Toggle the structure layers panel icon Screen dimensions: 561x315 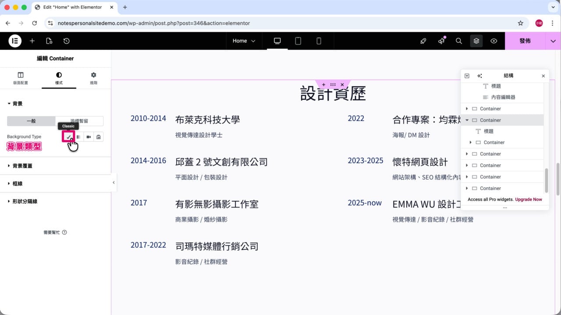tap(476, 41)
